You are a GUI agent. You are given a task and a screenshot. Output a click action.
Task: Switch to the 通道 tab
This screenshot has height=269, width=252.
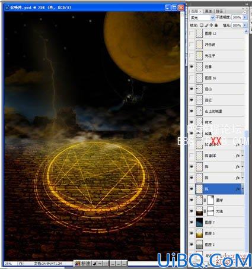[208, 11]
